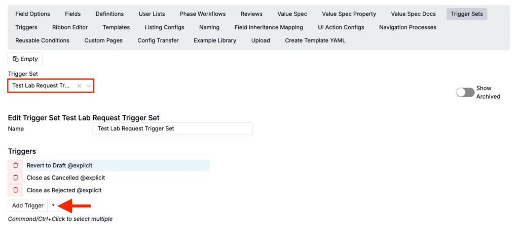
Task: Click the Add Trigger button
Action: 28,206
